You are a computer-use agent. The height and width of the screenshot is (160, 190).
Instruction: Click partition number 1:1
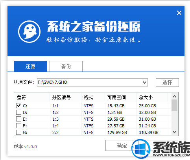pos(55,106)
